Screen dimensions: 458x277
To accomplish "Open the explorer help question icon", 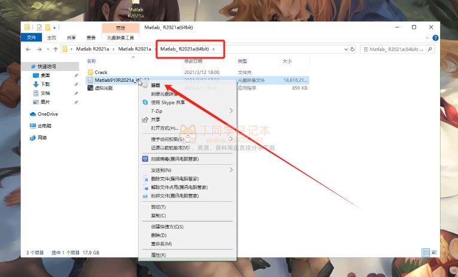I will pos(435,38).
